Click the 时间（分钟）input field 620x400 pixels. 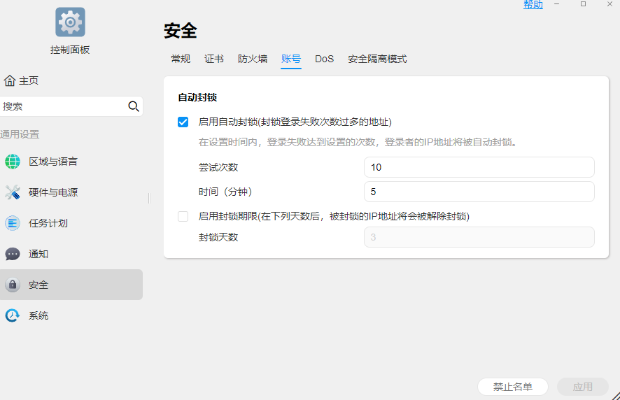pyautogui.click(x=479, y=192)
